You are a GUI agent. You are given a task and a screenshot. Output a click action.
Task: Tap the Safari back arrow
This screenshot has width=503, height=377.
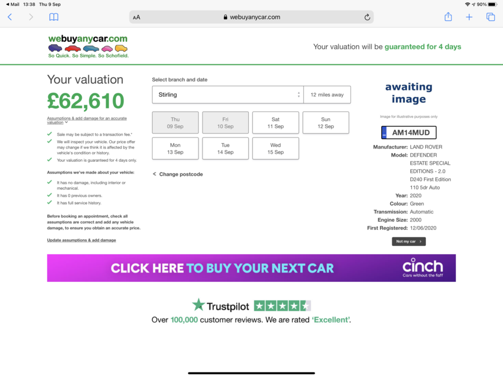pos(10,17)
